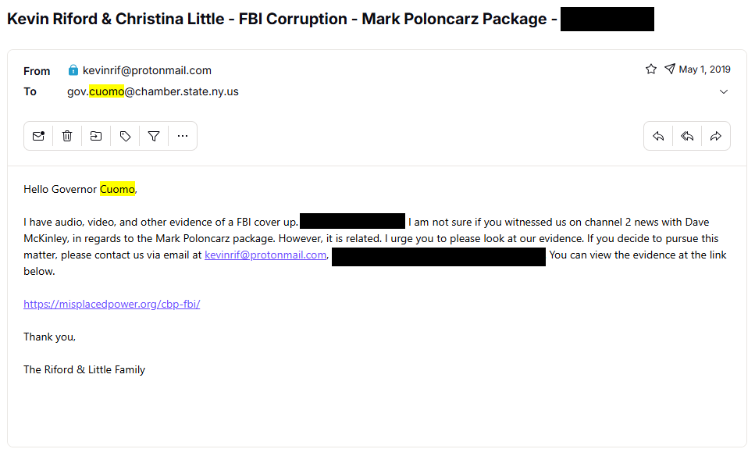The width and height of the screenshot is (755, 474).
Task: Star this message
Action: pyautogui.click(x=651, y=69)
